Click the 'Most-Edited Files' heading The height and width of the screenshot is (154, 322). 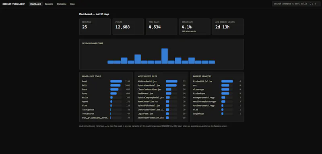click(147, 76)
